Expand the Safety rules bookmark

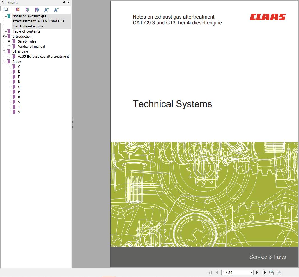[9, 41]
